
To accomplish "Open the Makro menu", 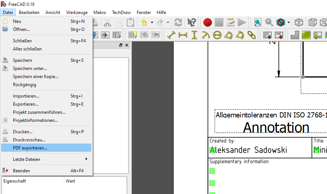I will (x=100, y=13).
